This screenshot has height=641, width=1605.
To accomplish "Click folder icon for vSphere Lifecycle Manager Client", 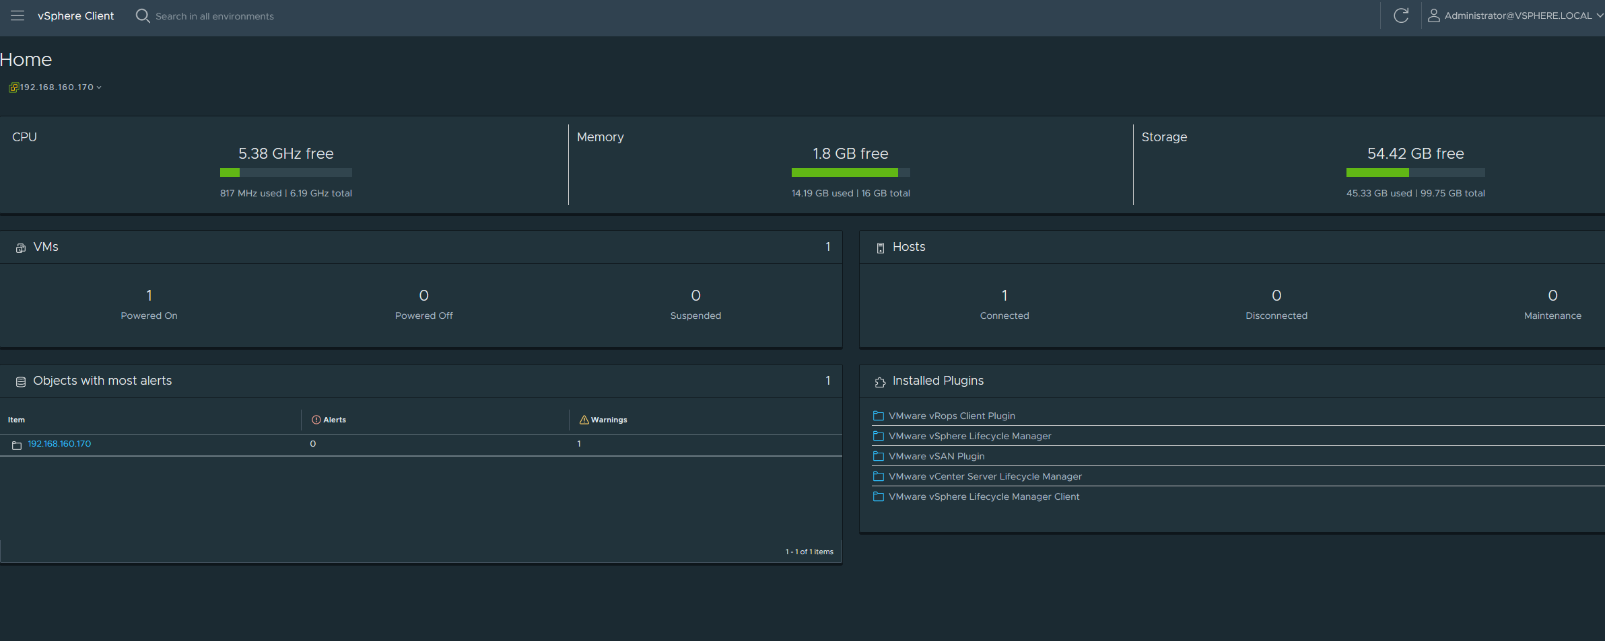I will point(878,496).
